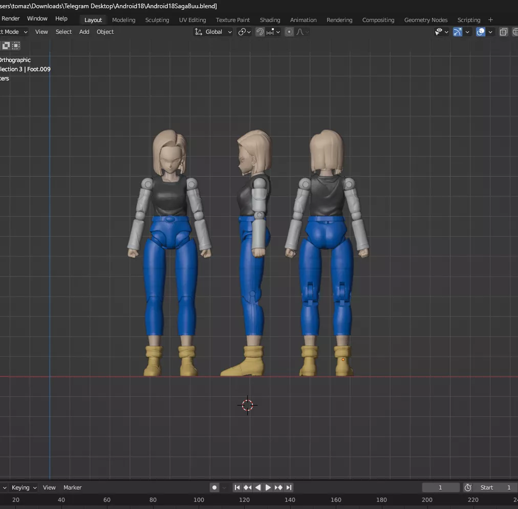Click frame 100 on the timeline ruler

point(199,500)
